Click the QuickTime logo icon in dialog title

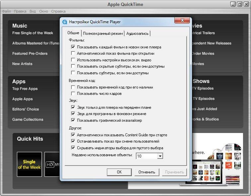[x=65, y=22]
